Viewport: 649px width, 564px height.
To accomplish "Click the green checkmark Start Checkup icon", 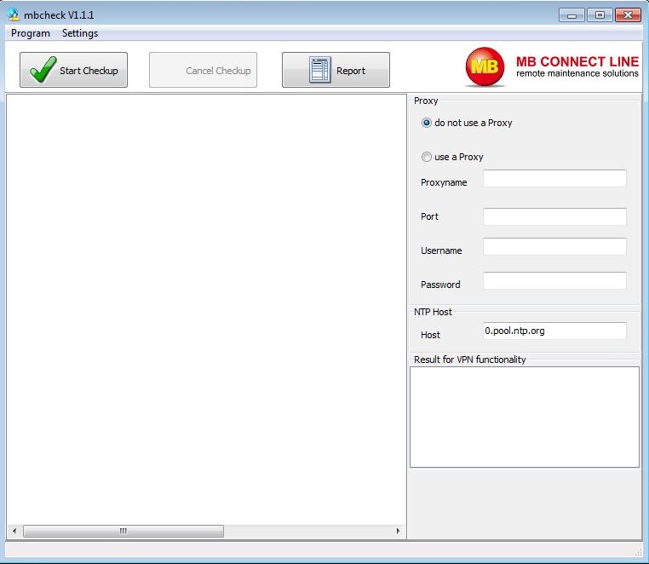I will click(x=43, y=70).
